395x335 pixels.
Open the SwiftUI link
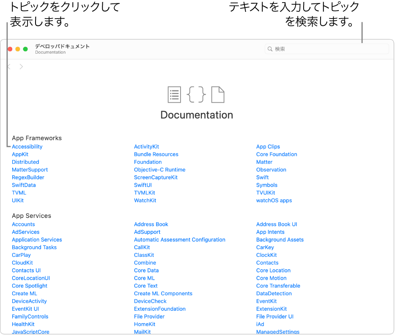[x=143, y=185]
